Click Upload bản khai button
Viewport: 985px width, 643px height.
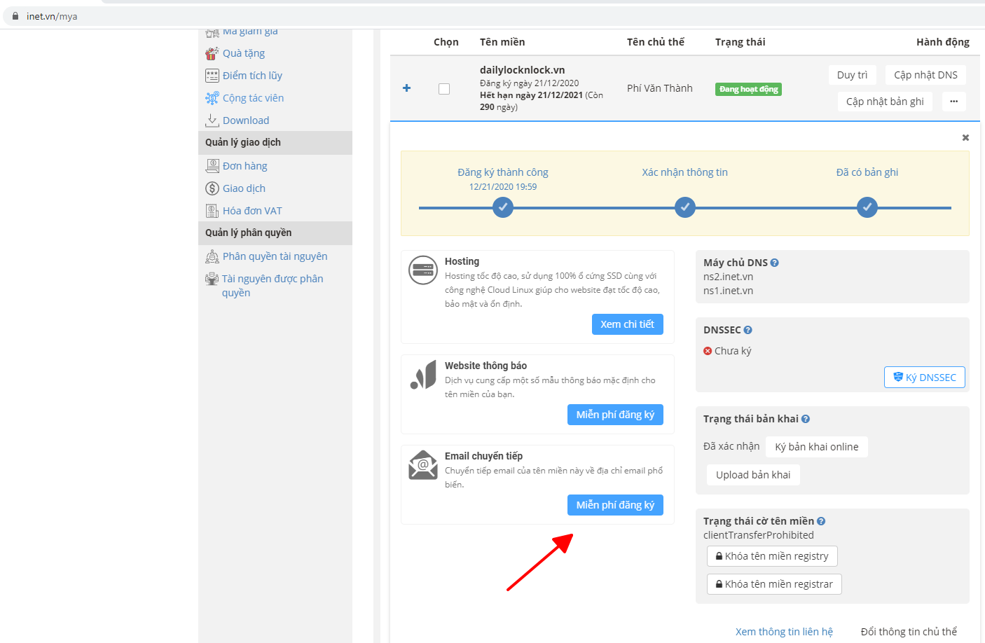[x=753, y=475]
